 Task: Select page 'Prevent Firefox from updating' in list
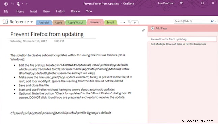pos(182,39)
